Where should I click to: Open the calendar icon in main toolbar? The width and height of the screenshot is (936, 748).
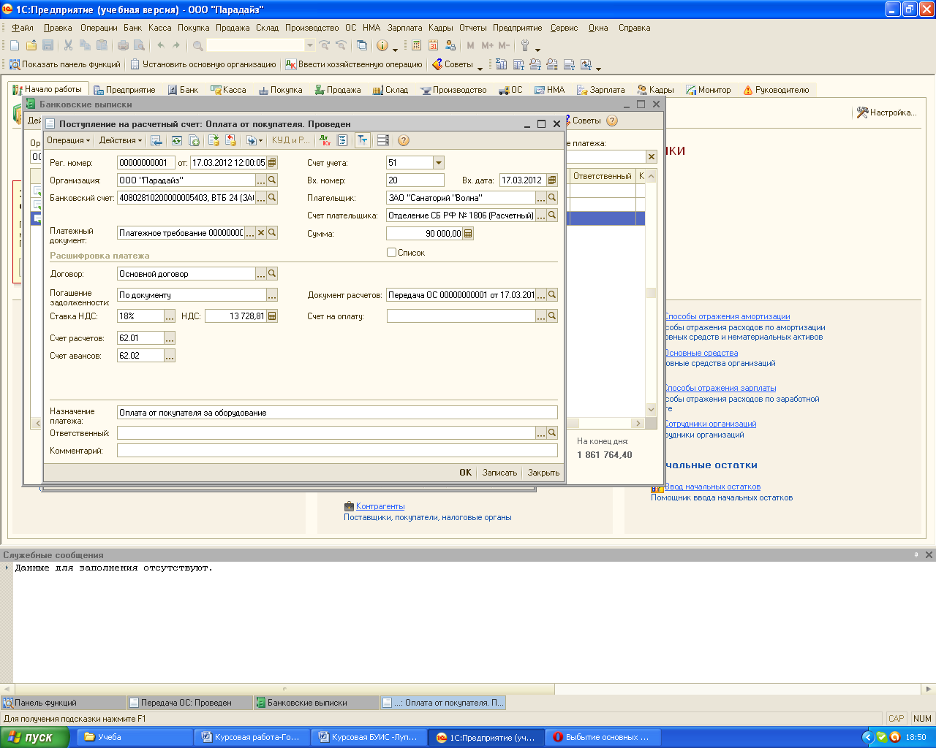[x=434, y=45]
